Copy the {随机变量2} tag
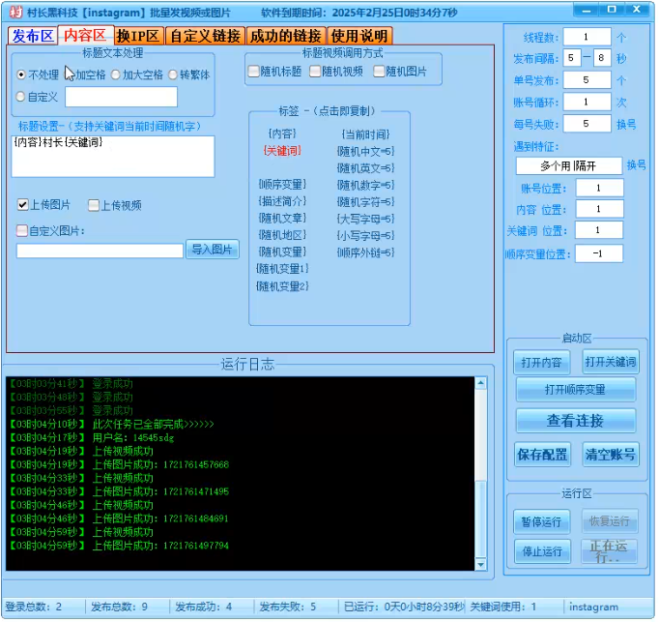 point(282,286)
